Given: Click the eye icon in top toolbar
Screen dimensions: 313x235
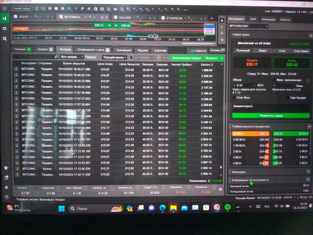Looking at the screenshot, I should pyautogui.click(x=115, y=9).
